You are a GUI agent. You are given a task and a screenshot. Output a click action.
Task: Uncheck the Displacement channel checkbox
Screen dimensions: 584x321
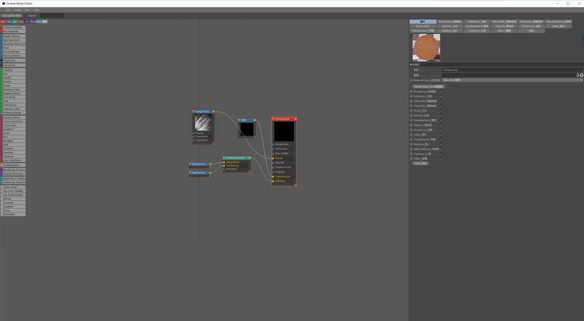[x=442, y=120]
